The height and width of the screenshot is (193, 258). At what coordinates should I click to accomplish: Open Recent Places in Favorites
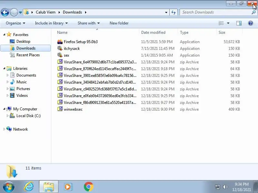click(x=28, y=55)
